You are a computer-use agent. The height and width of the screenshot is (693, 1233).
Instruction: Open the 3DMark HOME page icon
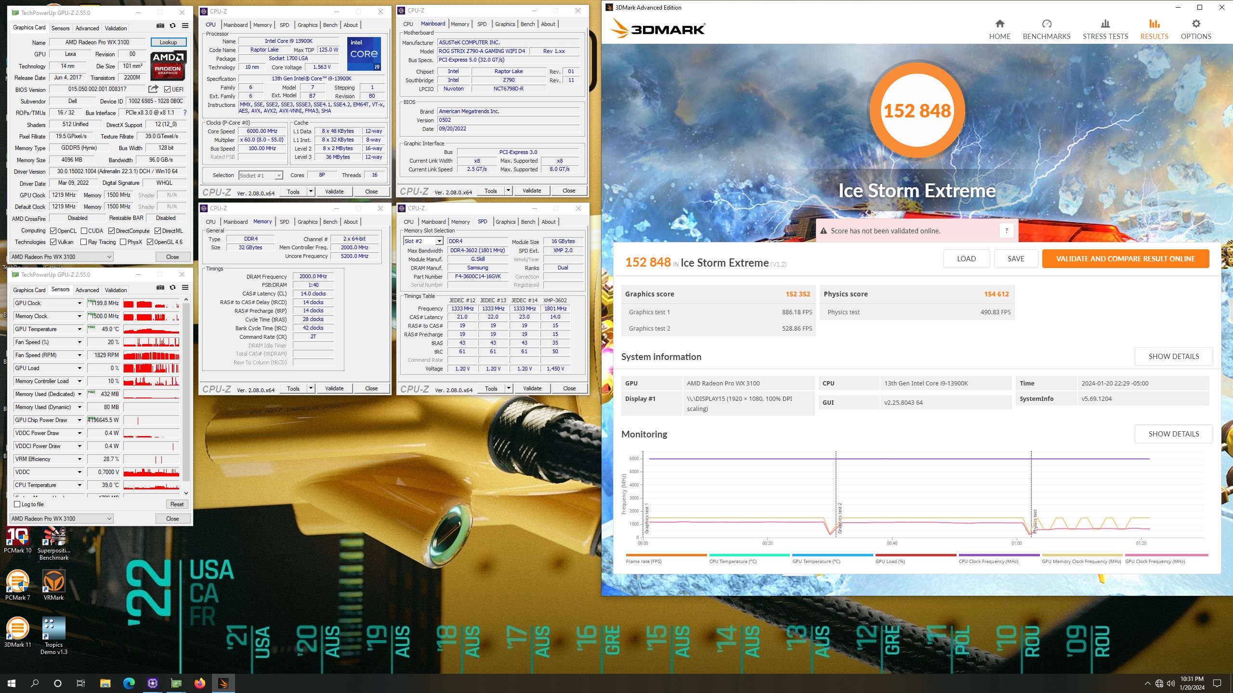(999, 24)
